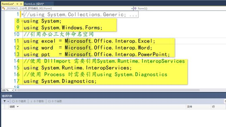Click the 错误列表 panel title
Screen dimensions: 226x127
pyautogui.click(x=7, y=96)
